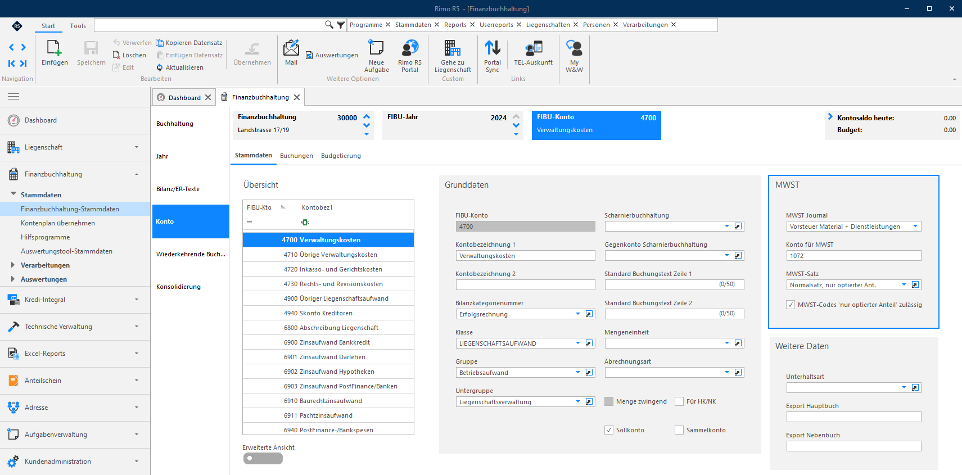962x475 pixels.
Task: Toggle MWST-Codes 'nur optierter Anteil' zulässig
Action: (791, 305)
